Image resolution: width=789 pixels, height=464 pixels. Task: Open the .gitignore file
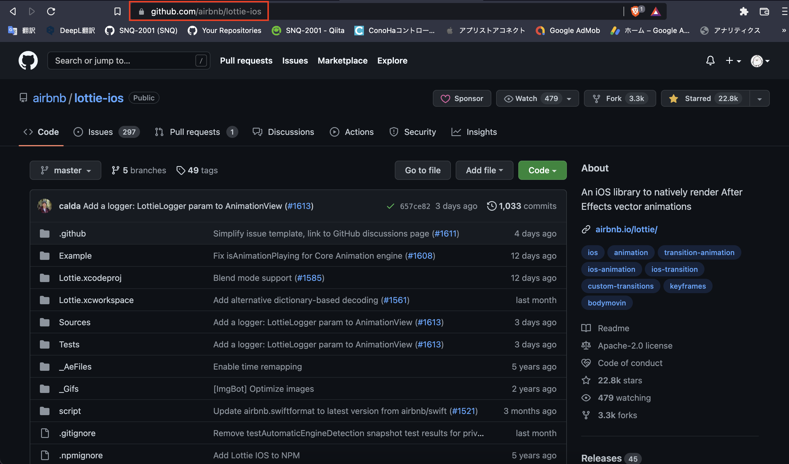coord(77,433)
